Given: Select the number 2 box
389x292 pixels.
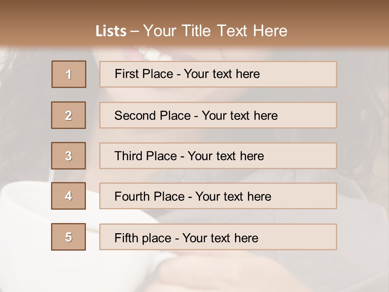Looking at the screenshot, I should tap(68, 115).
